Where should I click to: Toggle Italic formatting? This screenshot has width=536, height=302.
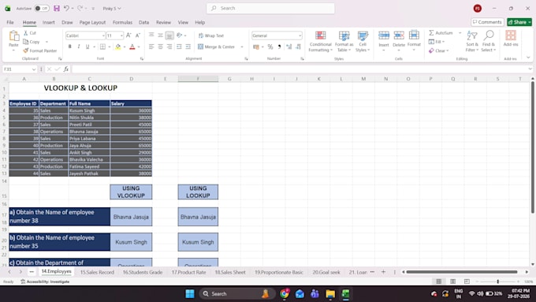pos(79,47)
